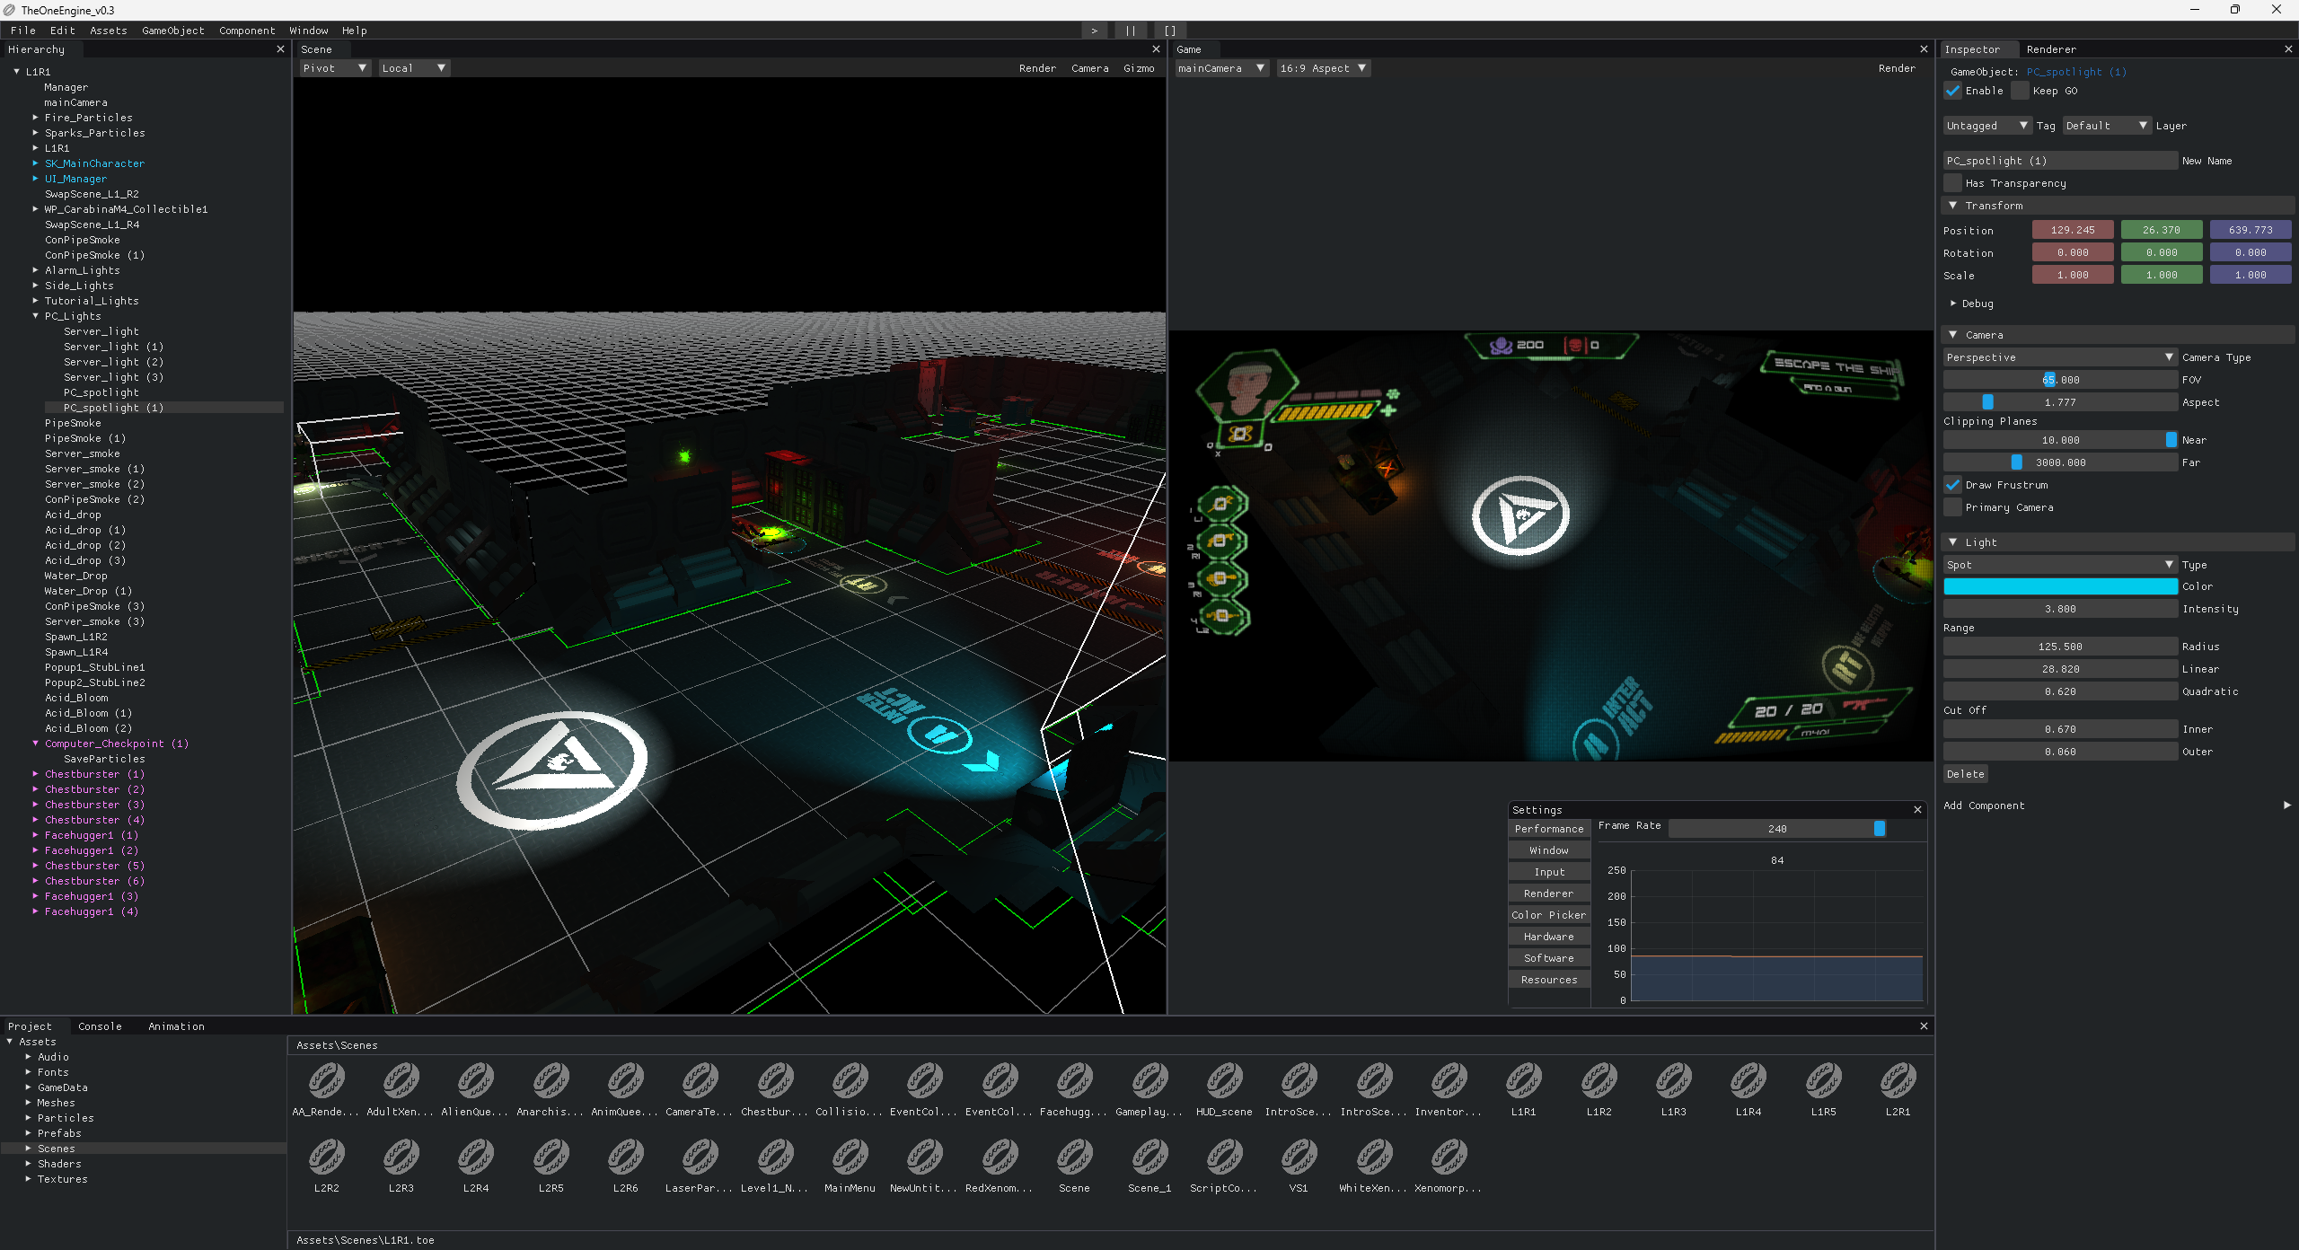This screenshot has height=1250, width=2299.
Task: Toggle the Enable checkbox in Inspector
Action: click(1952, 91)
